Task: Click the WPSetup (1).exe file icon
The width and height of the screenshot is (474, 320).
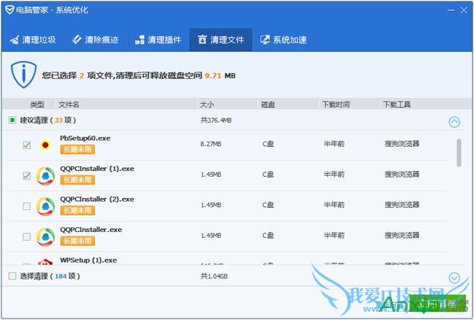Action: 46,263
